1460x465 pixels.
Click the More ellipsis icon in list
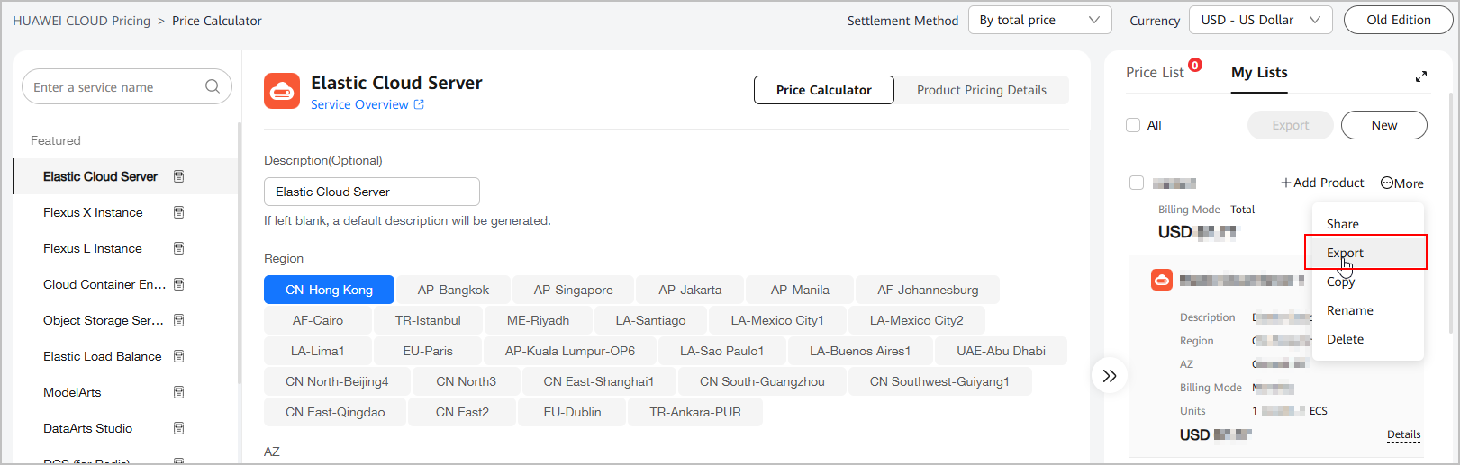pos(1387,183)
